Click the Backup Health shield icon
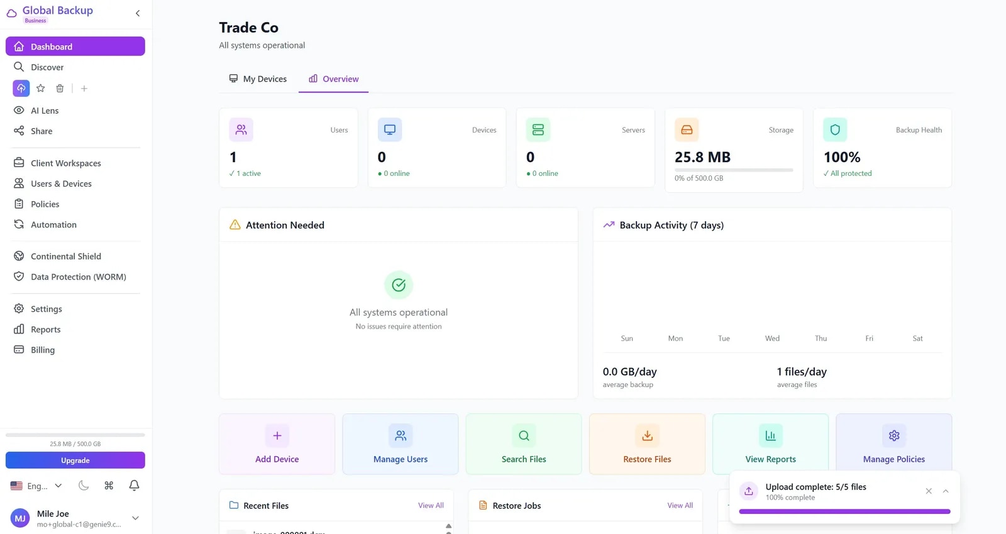 pyautogui.click(x=835, y=130)
